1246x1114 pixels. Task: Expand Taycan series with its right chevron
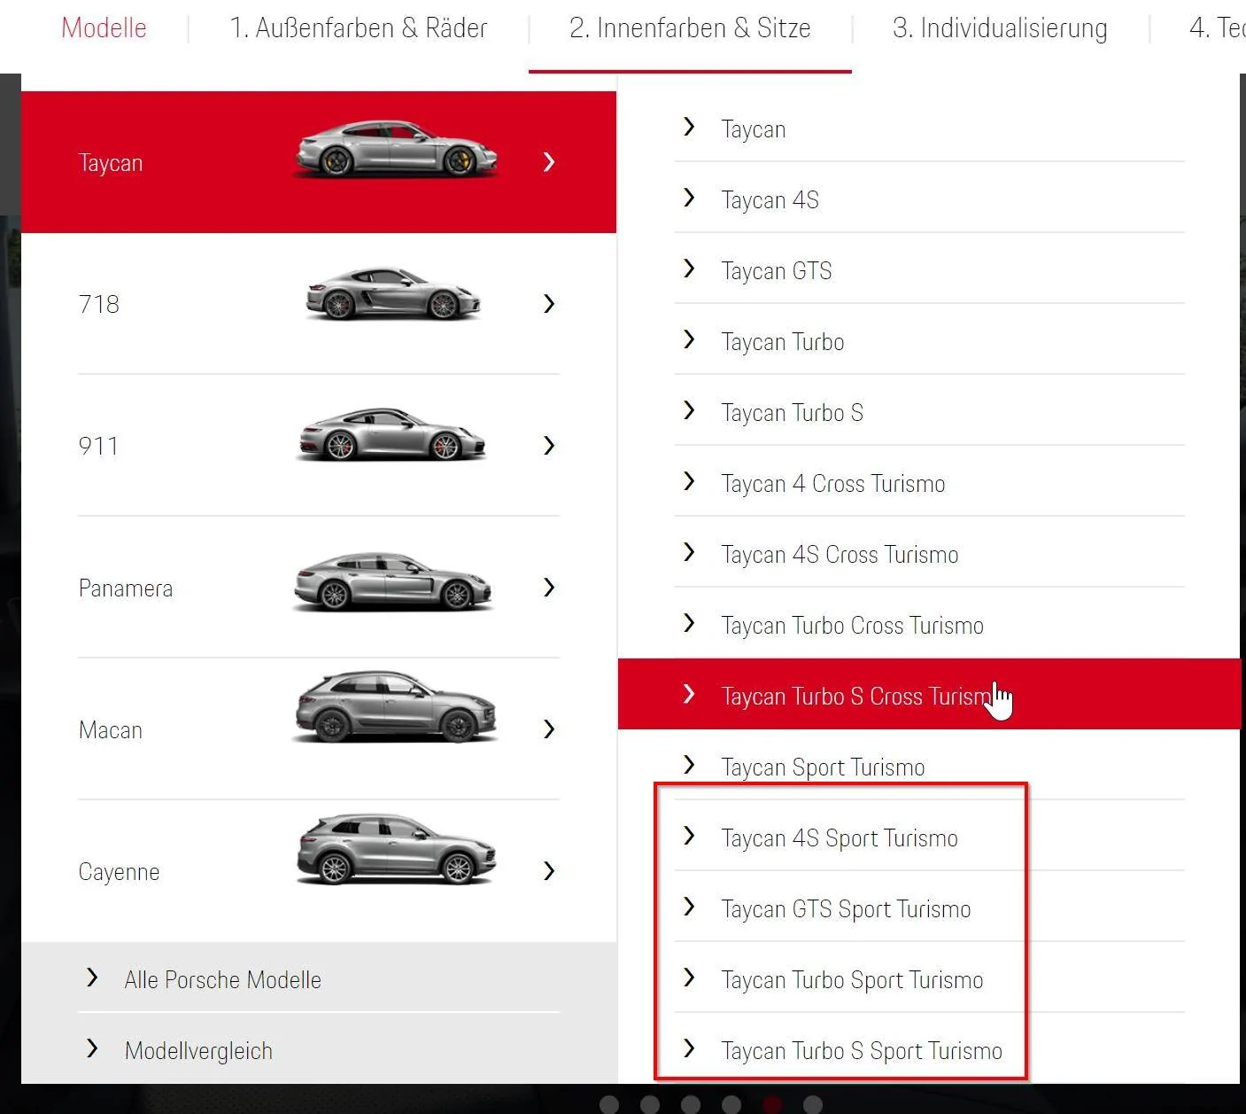(x=549, y=162)
